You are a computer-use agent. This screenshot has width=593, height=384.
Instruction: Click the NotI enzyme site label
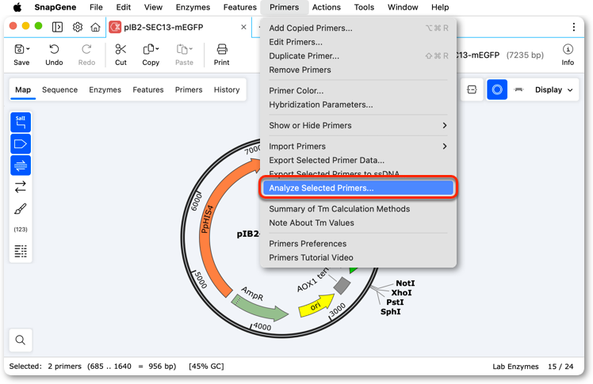pyautogui.click(x=405, y=283)
